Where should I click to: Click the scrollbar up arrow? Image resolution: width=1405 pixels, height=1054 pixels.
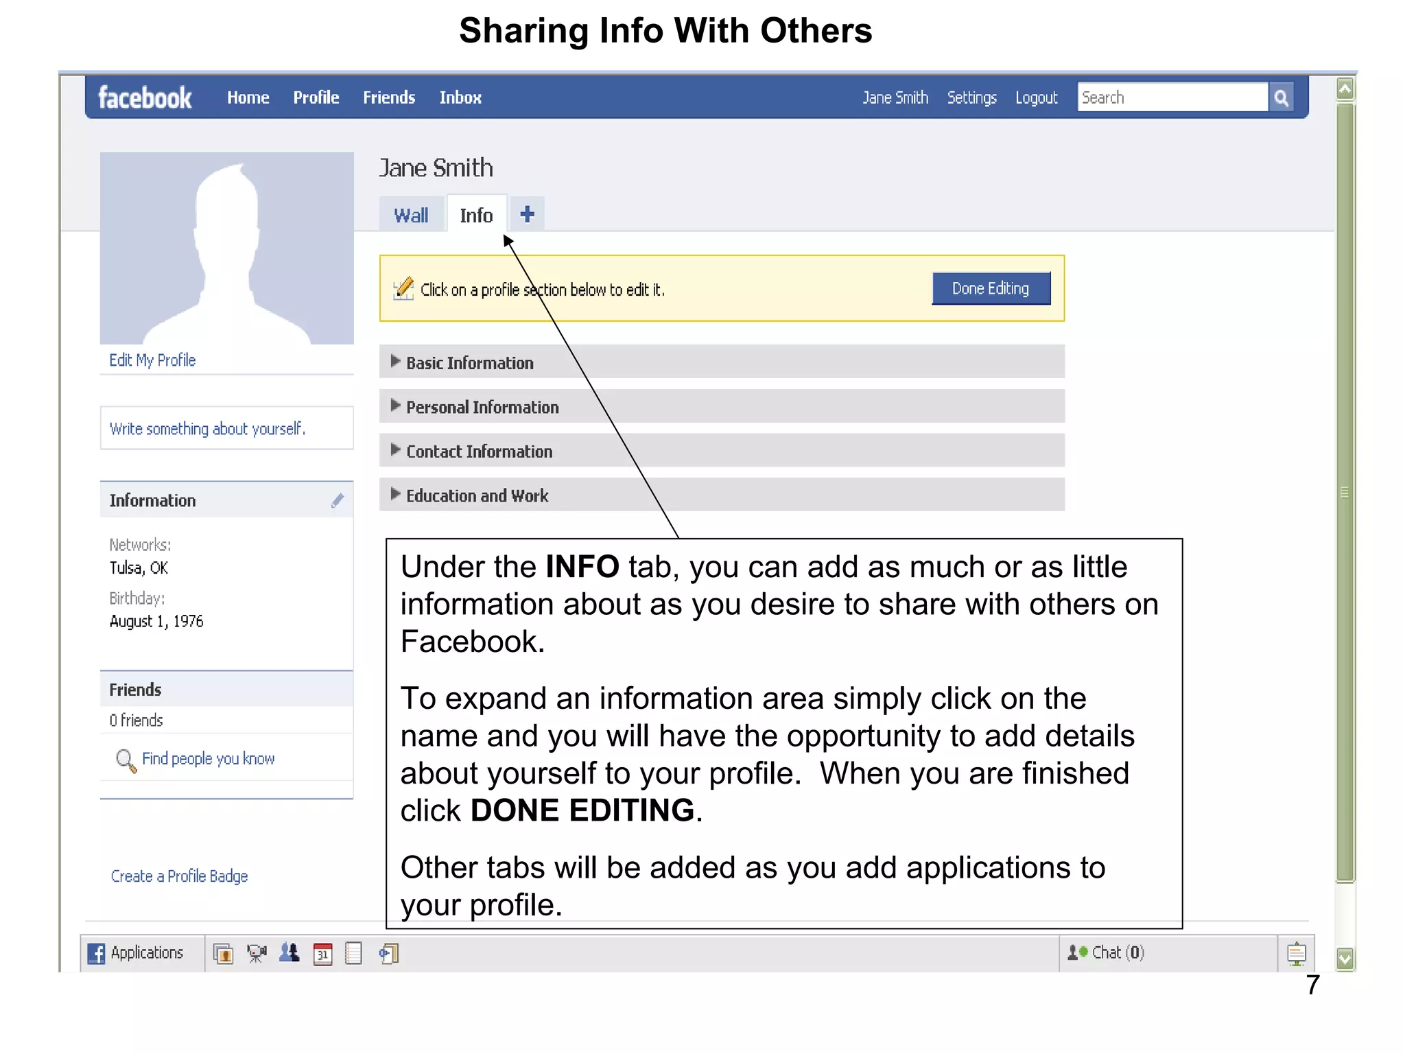tap(1345, 89)
